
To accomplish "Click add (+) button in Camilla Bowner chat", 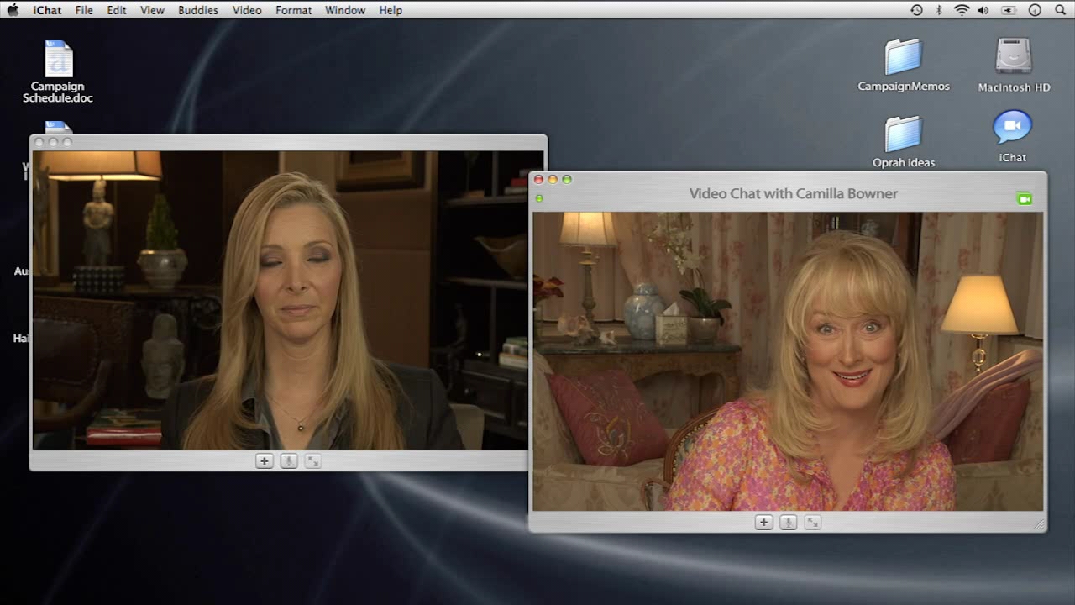I will pyautogui.click(x=763, y=522).
